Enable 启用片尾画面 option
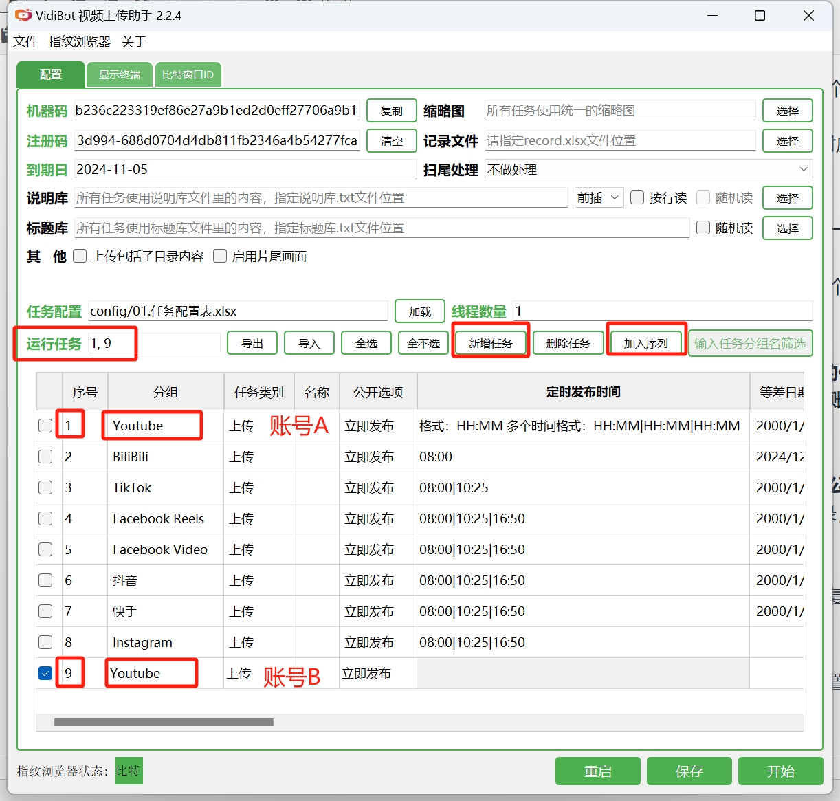 [220, 256]
